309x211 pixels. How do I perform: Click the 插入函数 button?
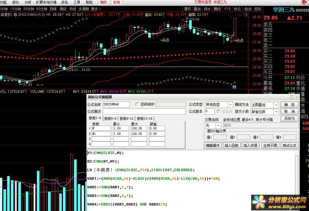(x=231, y=145)
